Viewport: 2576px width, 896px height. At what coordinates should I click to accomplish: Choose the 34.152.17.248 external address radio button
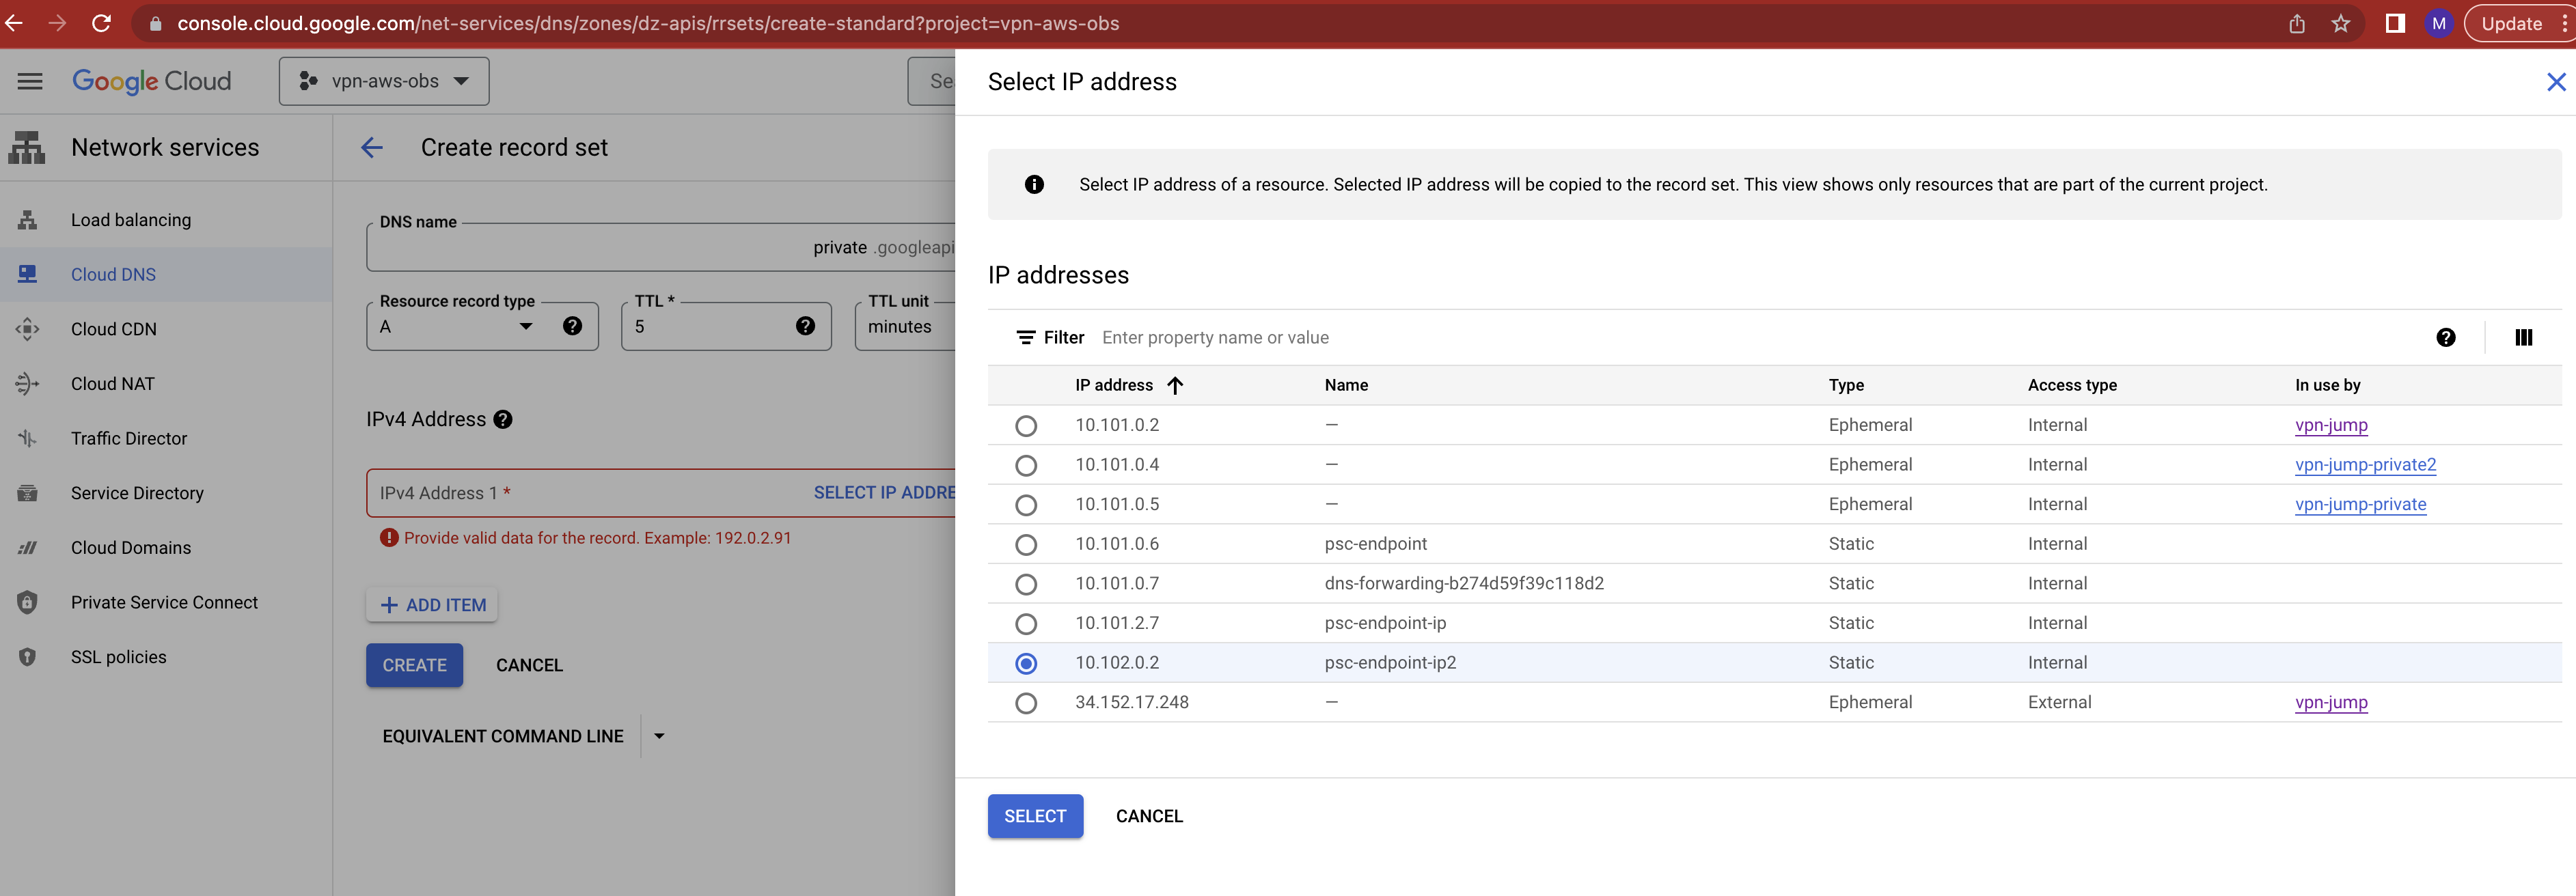1026,702
